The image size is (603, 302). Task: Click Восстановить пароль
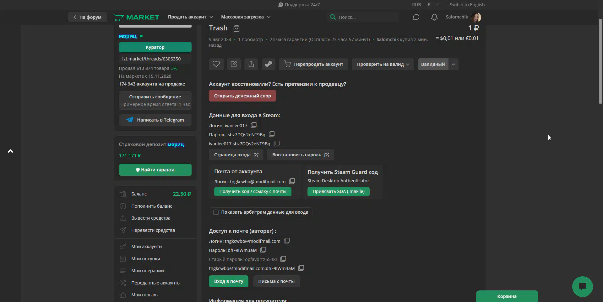click(301, 155)
